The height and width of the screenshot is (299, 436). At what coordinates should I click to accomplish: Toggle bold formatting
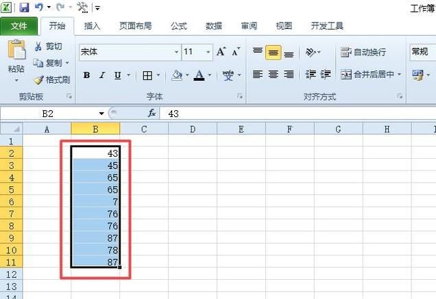86,75
